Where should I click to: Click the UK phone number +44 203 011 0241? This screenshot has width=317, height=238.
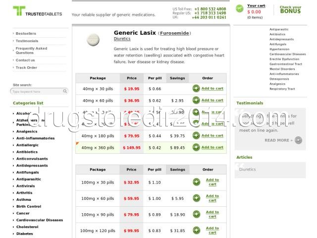click(x=209, y=17)
